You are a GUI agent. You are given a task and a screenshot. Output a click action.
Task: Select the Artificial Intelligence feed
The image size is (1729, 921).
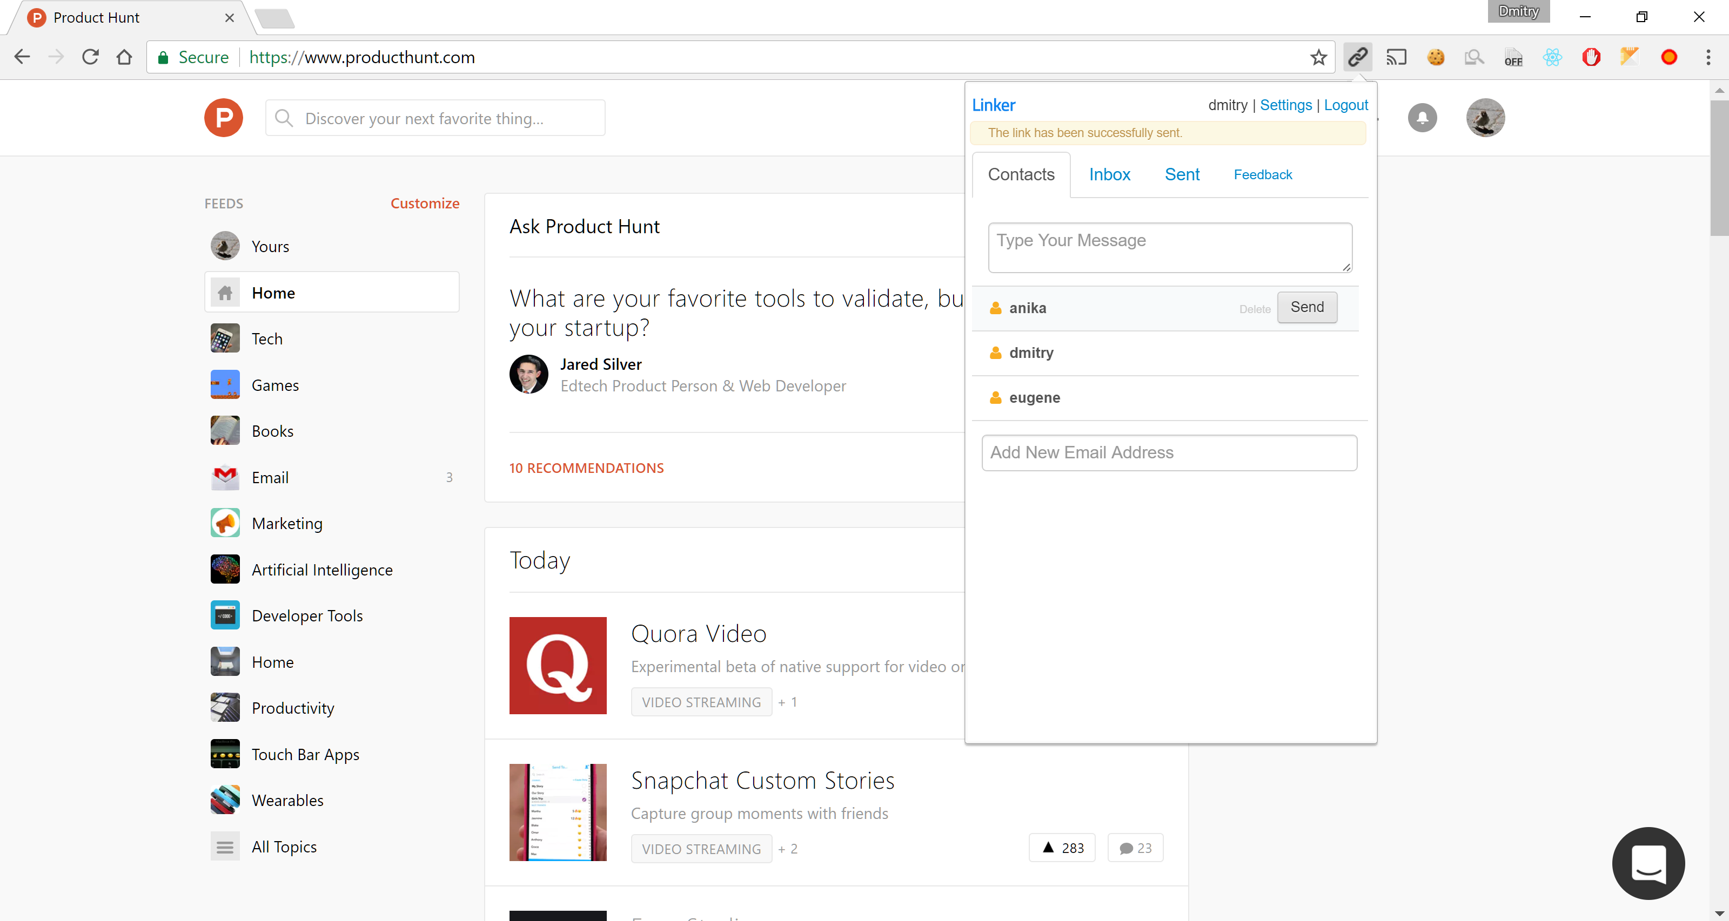[x=321, y=570]
